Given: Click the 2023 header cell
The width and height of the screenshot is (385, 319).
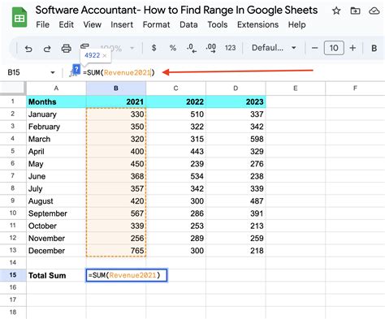Looking at the screenshot, I should (236, 101).
